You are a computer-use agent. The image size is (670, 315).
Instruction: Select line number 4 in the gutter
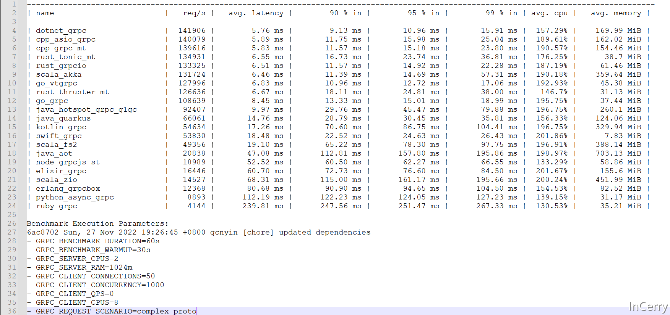14,31
